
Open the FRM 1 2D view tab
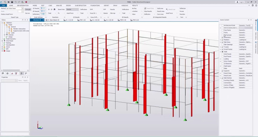[x=81, y=20]
